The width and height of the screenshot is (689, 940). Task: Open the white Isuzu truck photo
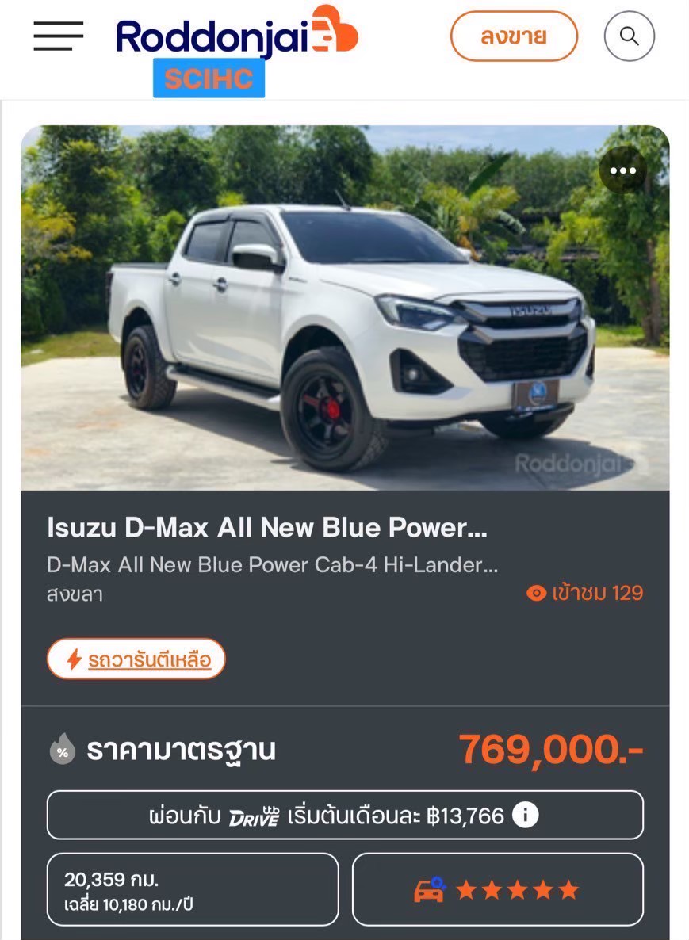pyautogui.click(x=345, y=308)
